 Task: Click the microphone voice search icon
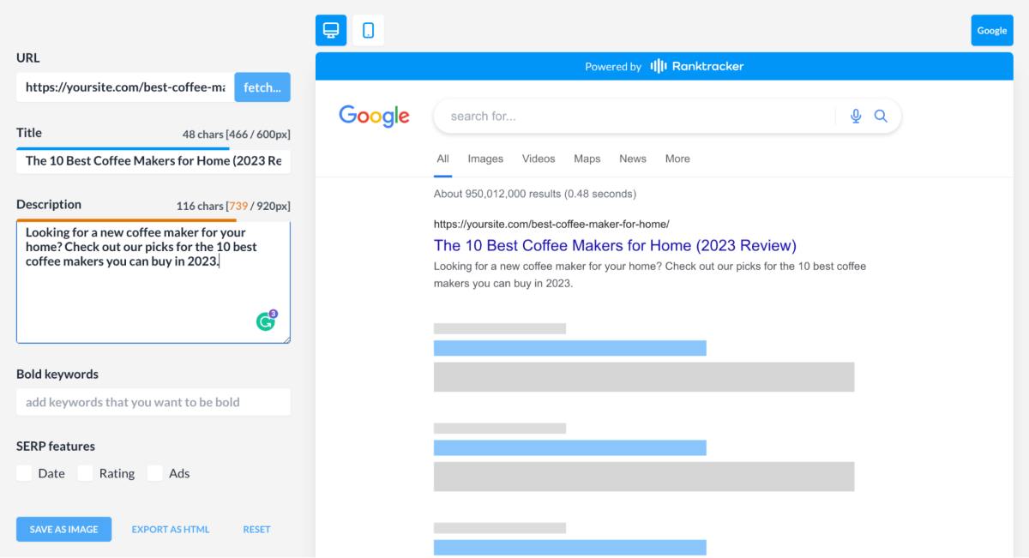[856, 117]
